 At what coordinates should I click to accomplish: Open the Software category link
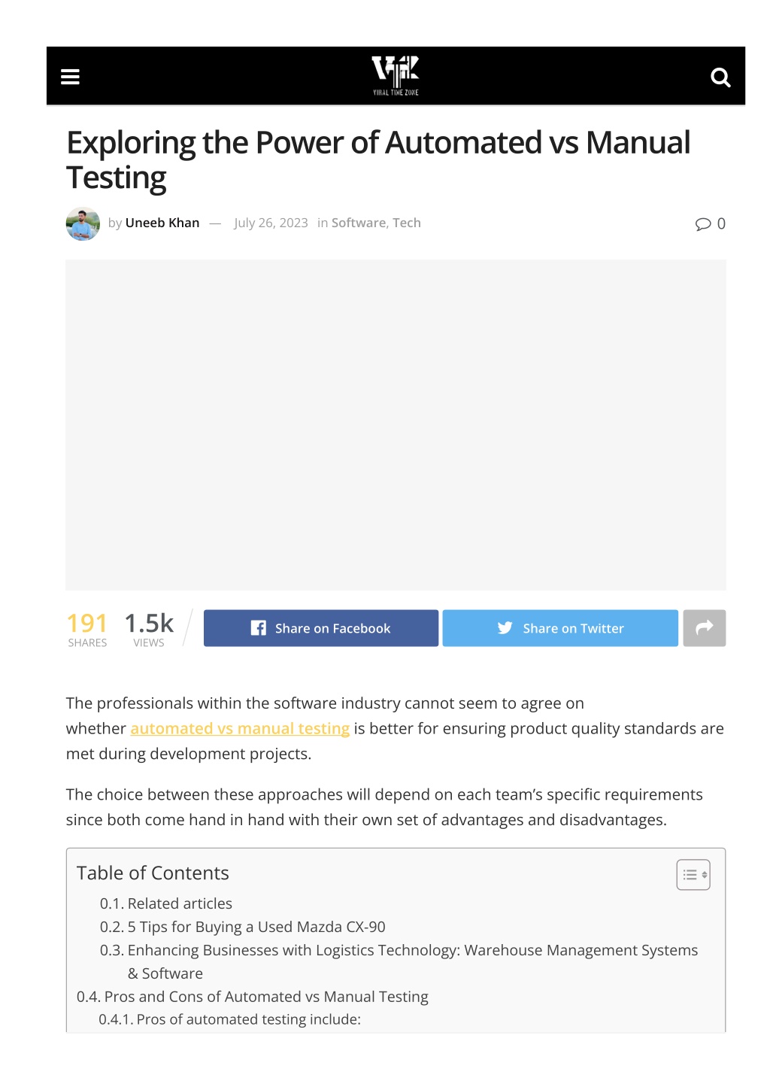[x=359, y=223]
